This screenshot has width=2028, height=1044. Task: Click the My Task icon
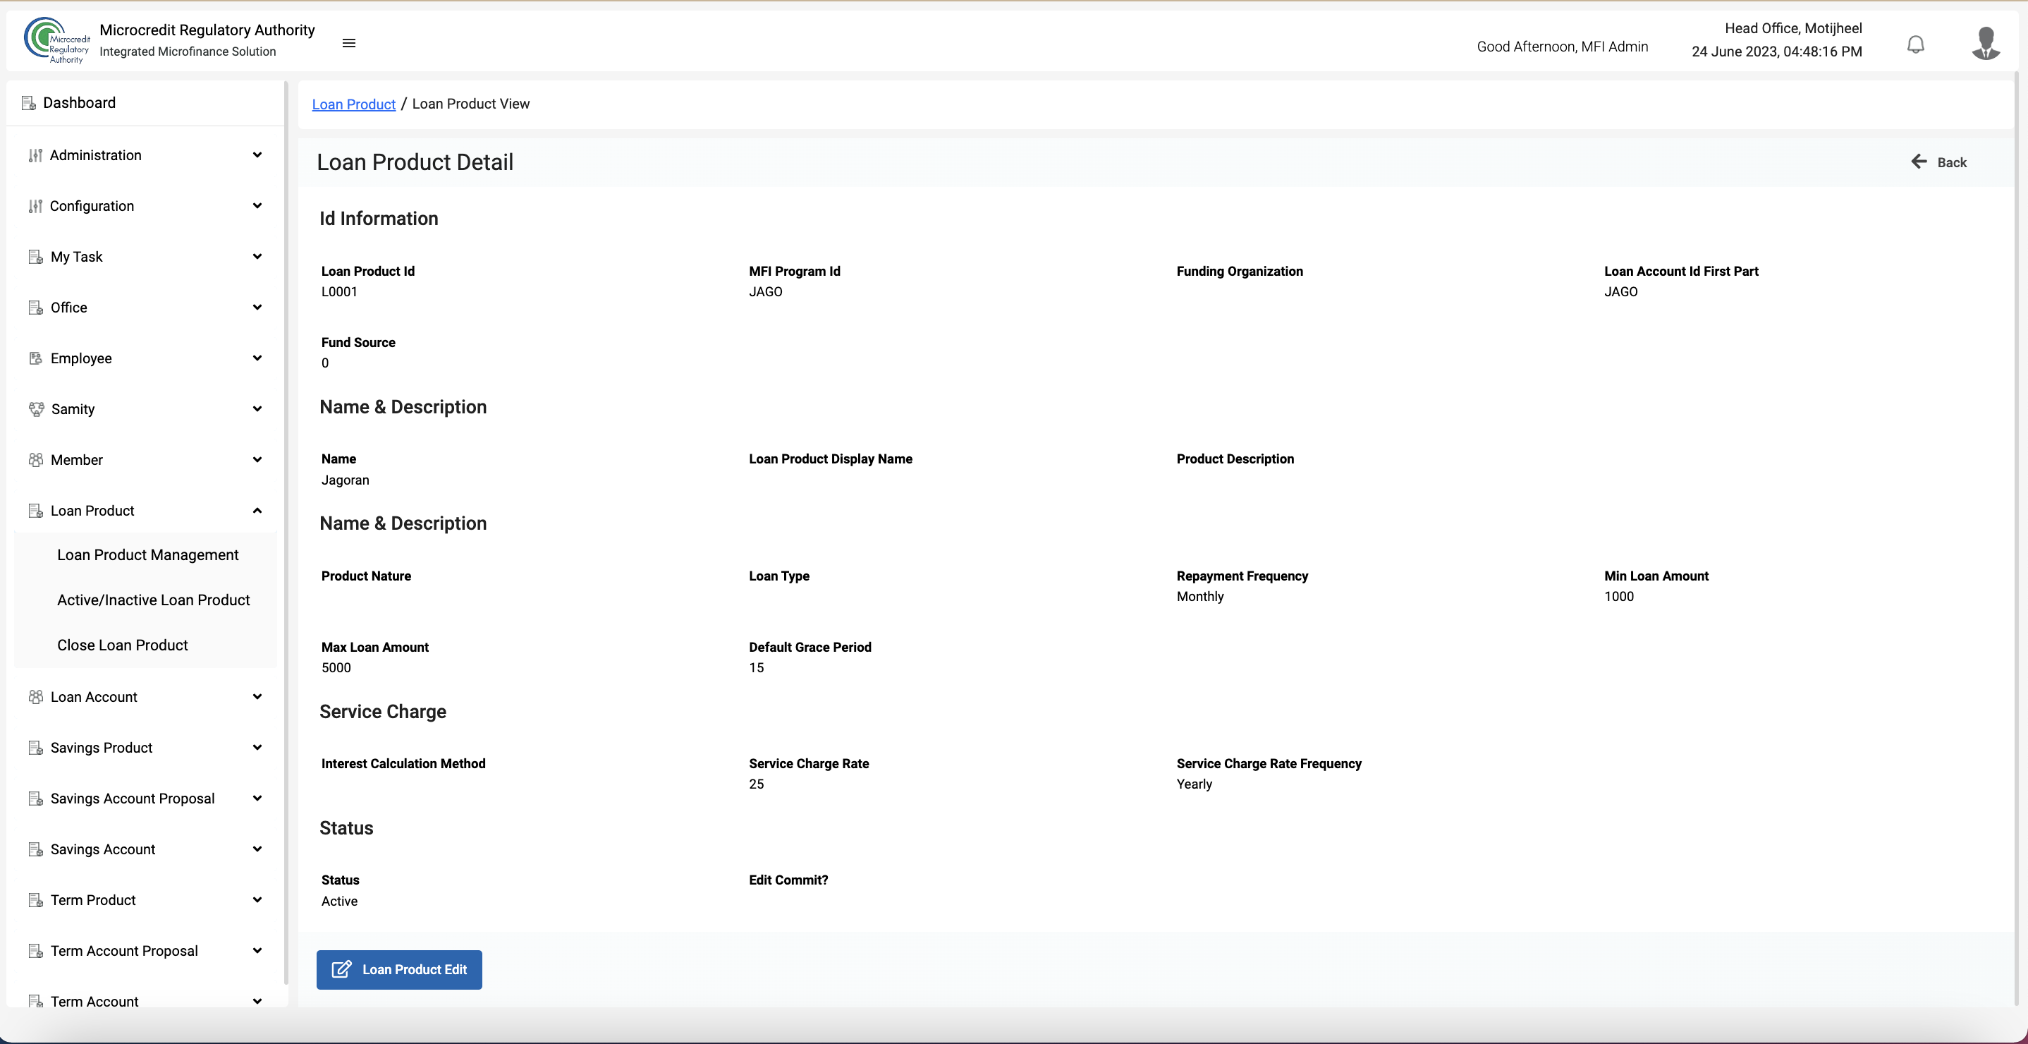35,257
